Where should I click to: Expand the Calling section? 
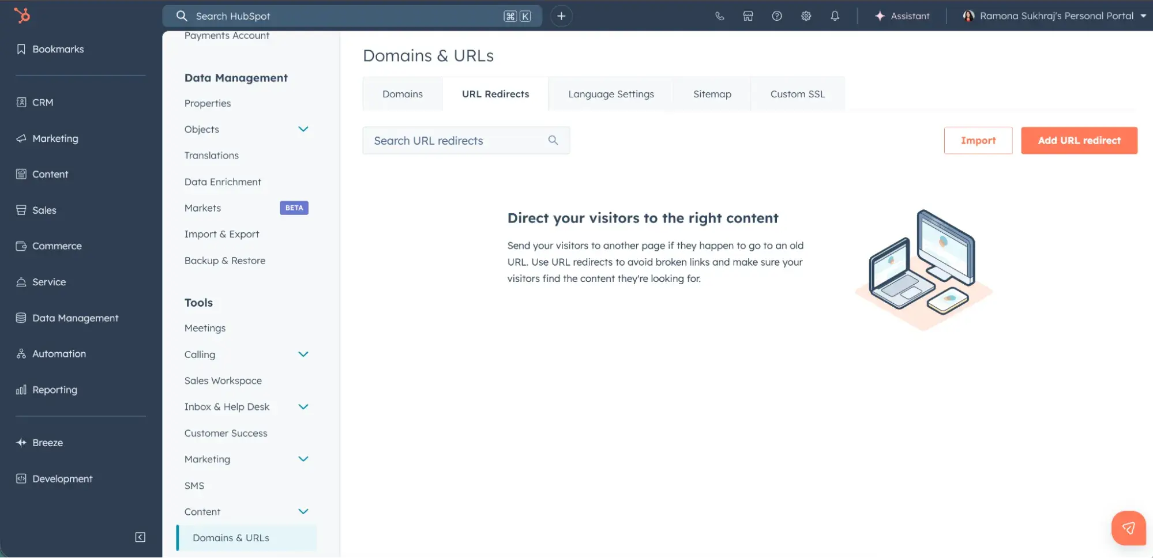304,354
